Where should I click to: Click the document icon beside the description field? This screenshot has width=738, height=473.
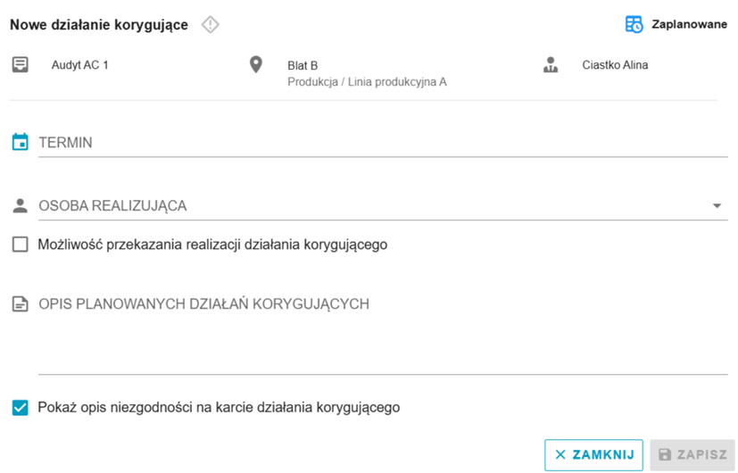tap(21, 304)
